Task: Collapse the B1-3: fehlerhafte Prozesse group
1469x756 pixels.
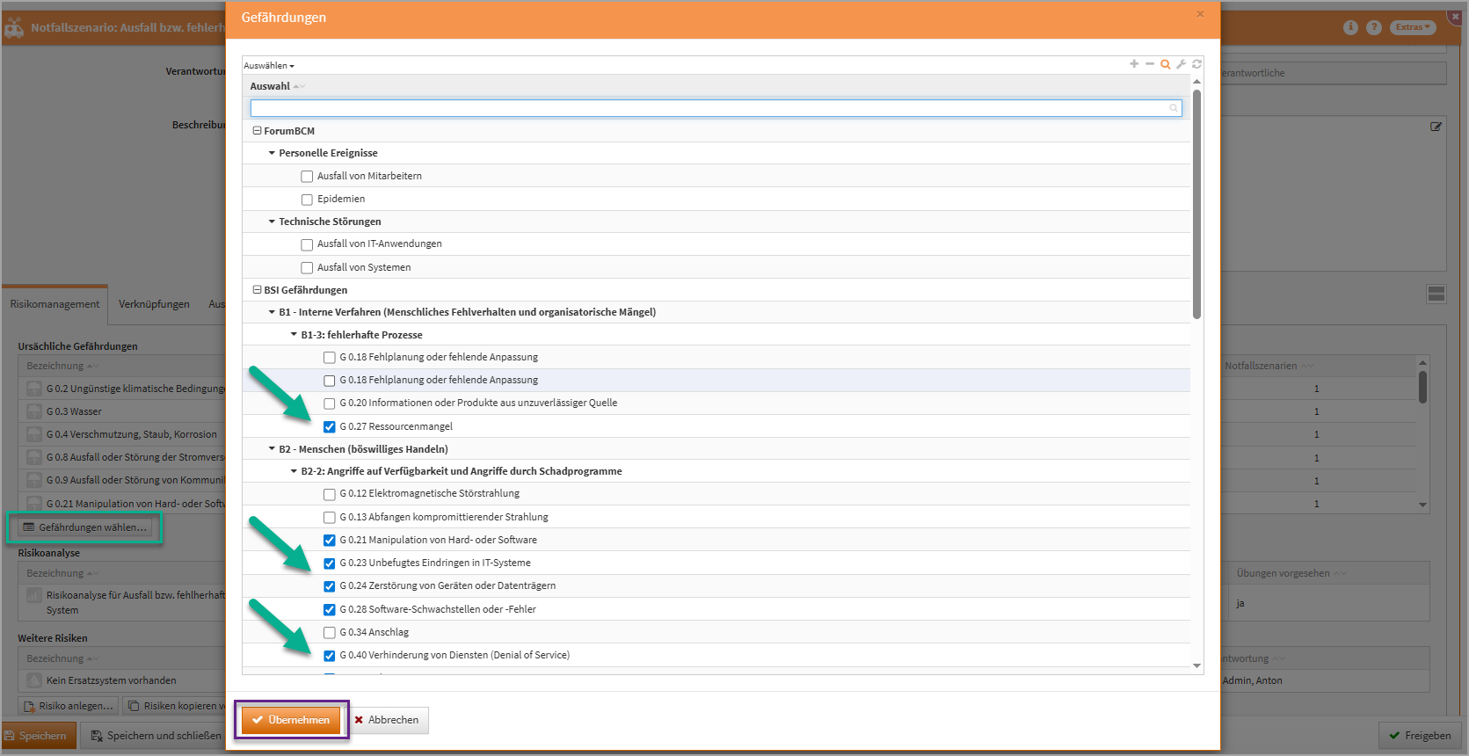Action: [x=294, y=335]
